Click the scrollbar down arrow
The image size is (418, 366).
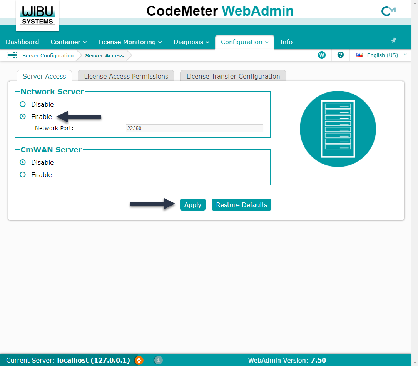click(415, 363)
